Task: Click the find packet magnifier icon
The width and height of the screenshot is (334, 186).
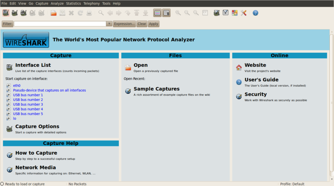Action: click(101, 13)
